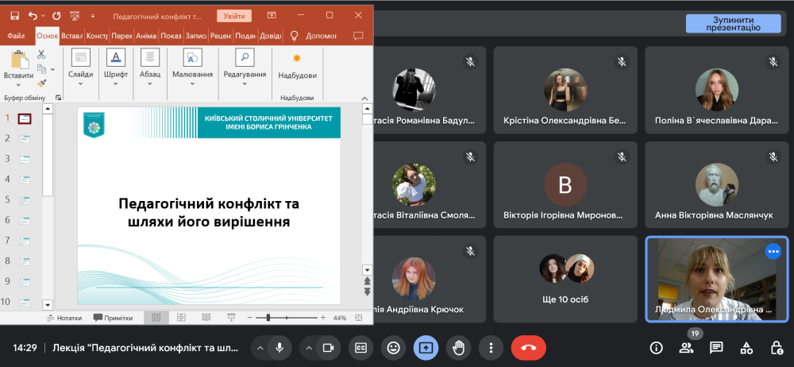
Task: Cut selection with the scissors icon
Action: pos(41,54)
